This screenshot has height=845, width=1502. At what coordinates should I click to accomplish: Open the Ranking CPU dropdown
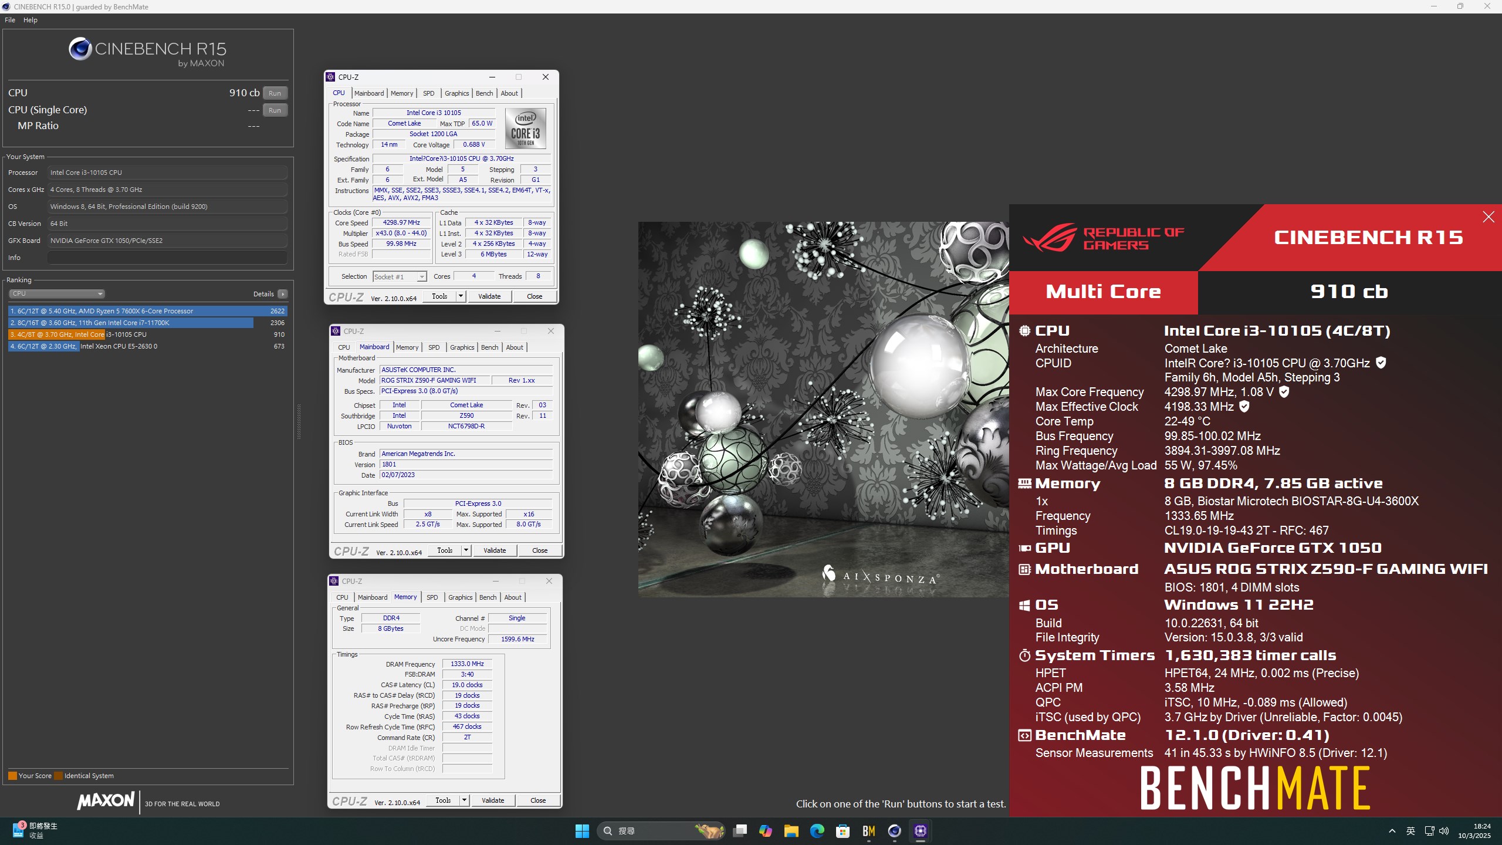pyautogui.click(x=57, y=293)
